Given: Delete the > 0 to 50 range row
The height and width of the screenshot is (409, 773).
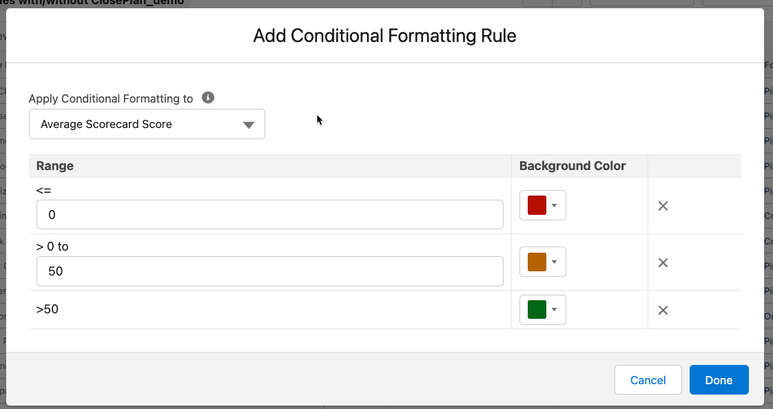Looking at the screenshot, I should click(x=663, y=262).
